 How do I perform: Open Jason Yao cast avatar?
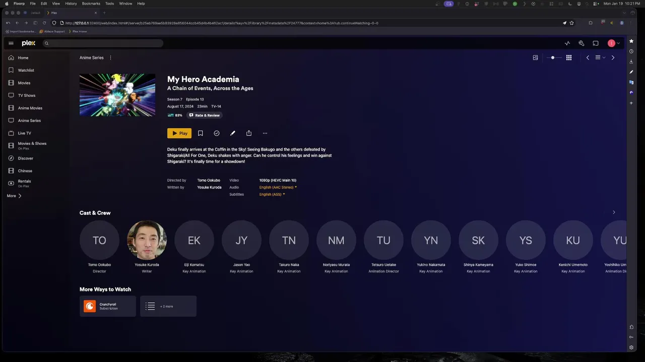point(241,240)
